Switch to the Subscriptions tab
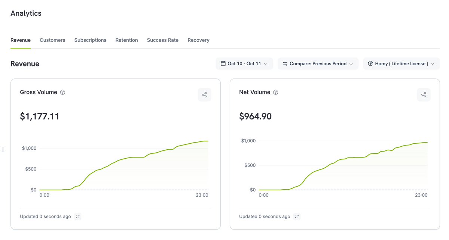449x240 pixels. click(90, 40)
